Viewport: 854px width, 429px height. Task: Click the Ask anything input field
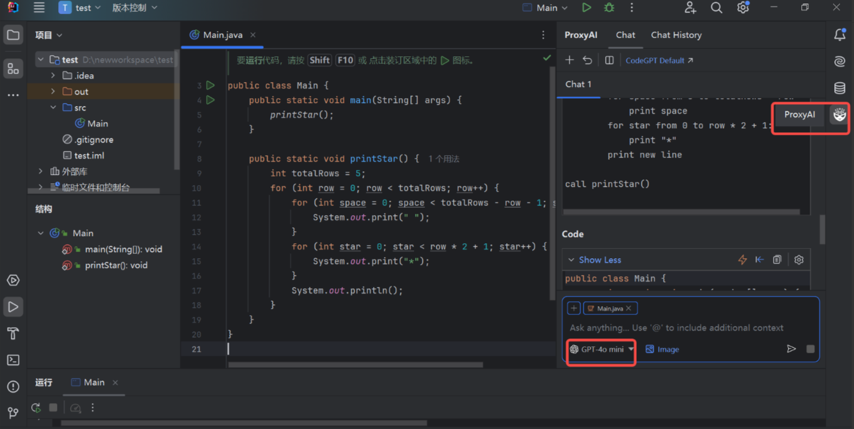coord(676,328)
